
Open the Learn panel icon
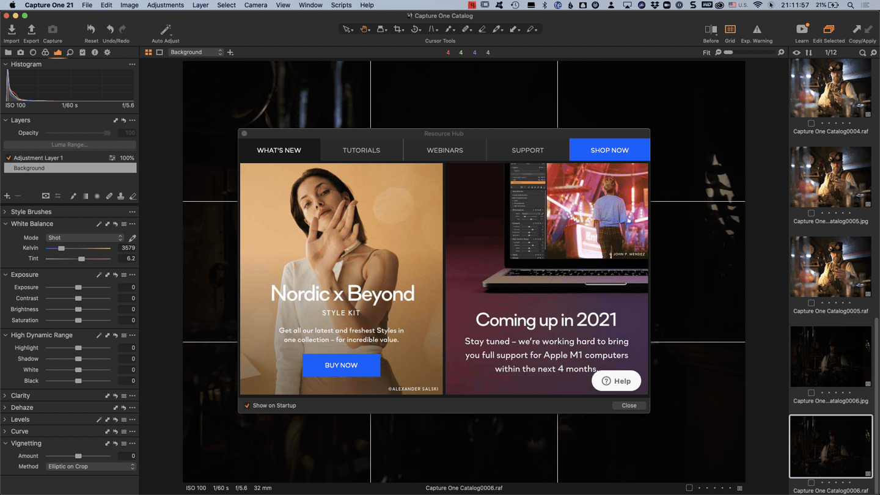coord(802,29)
